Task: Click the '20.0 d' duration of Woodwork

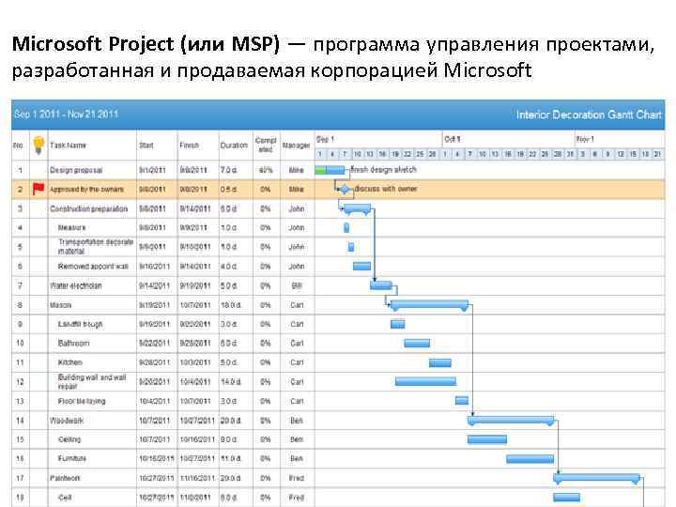Action: (231, 421)
